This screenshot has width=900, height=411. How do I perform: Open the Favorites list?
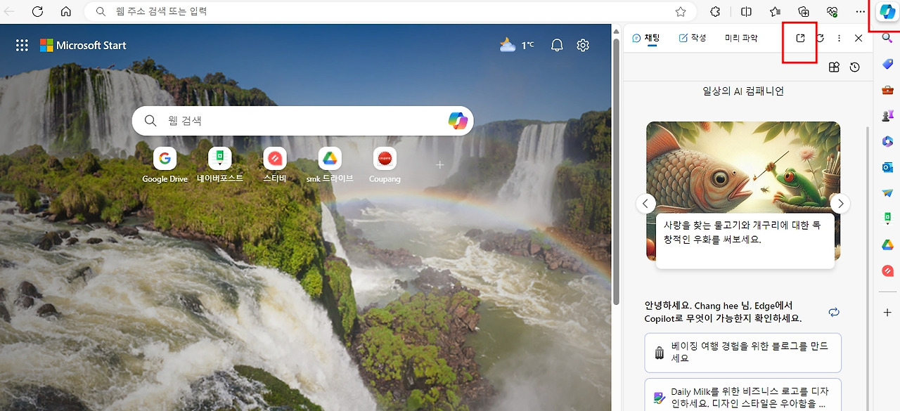pos(775,12)
